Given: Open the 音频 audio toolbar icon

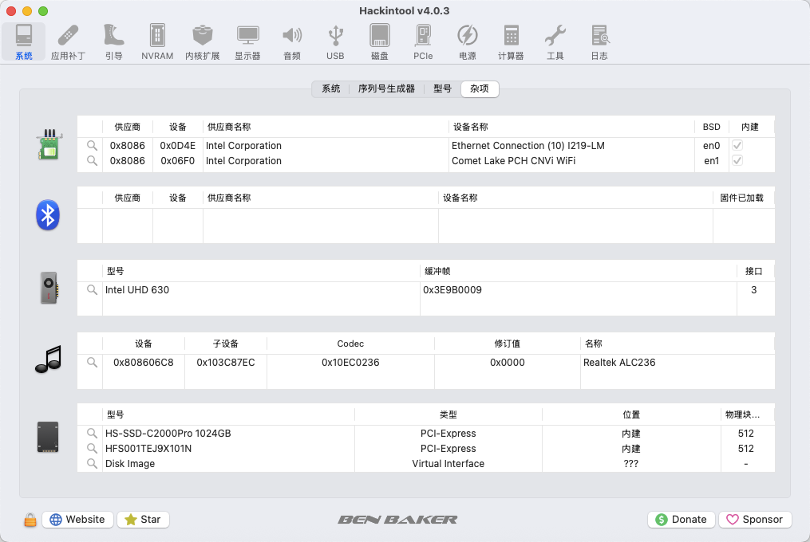Looking at the screenshot, I should tap(292, 41).
